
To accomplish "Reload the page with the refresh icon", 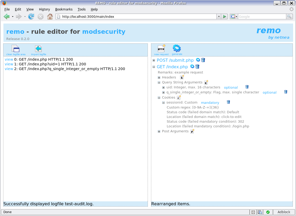I will 31,16.
